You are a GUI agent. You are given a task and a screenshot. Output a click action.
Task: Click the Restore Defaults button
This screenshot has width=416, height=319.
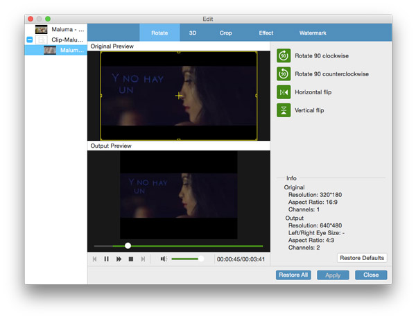coord(362,258)
